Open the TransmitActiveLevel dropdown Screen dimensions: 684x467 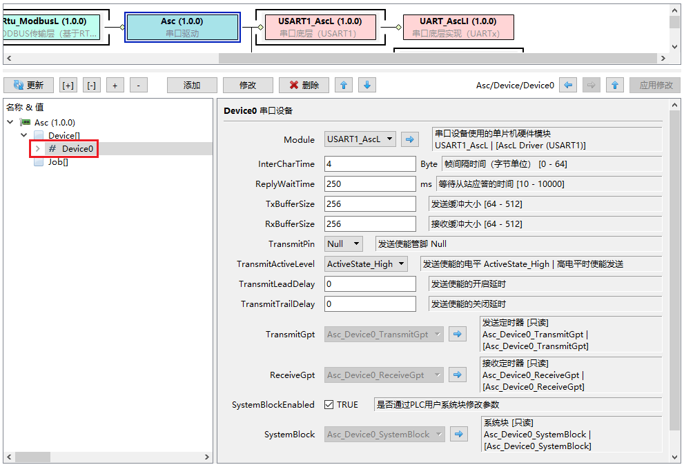(366, 264)
